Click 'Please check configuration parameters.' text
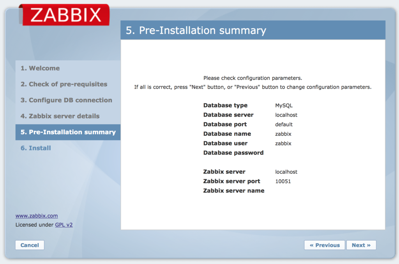This screenshot has height=264, width=399. coord(252,78)
